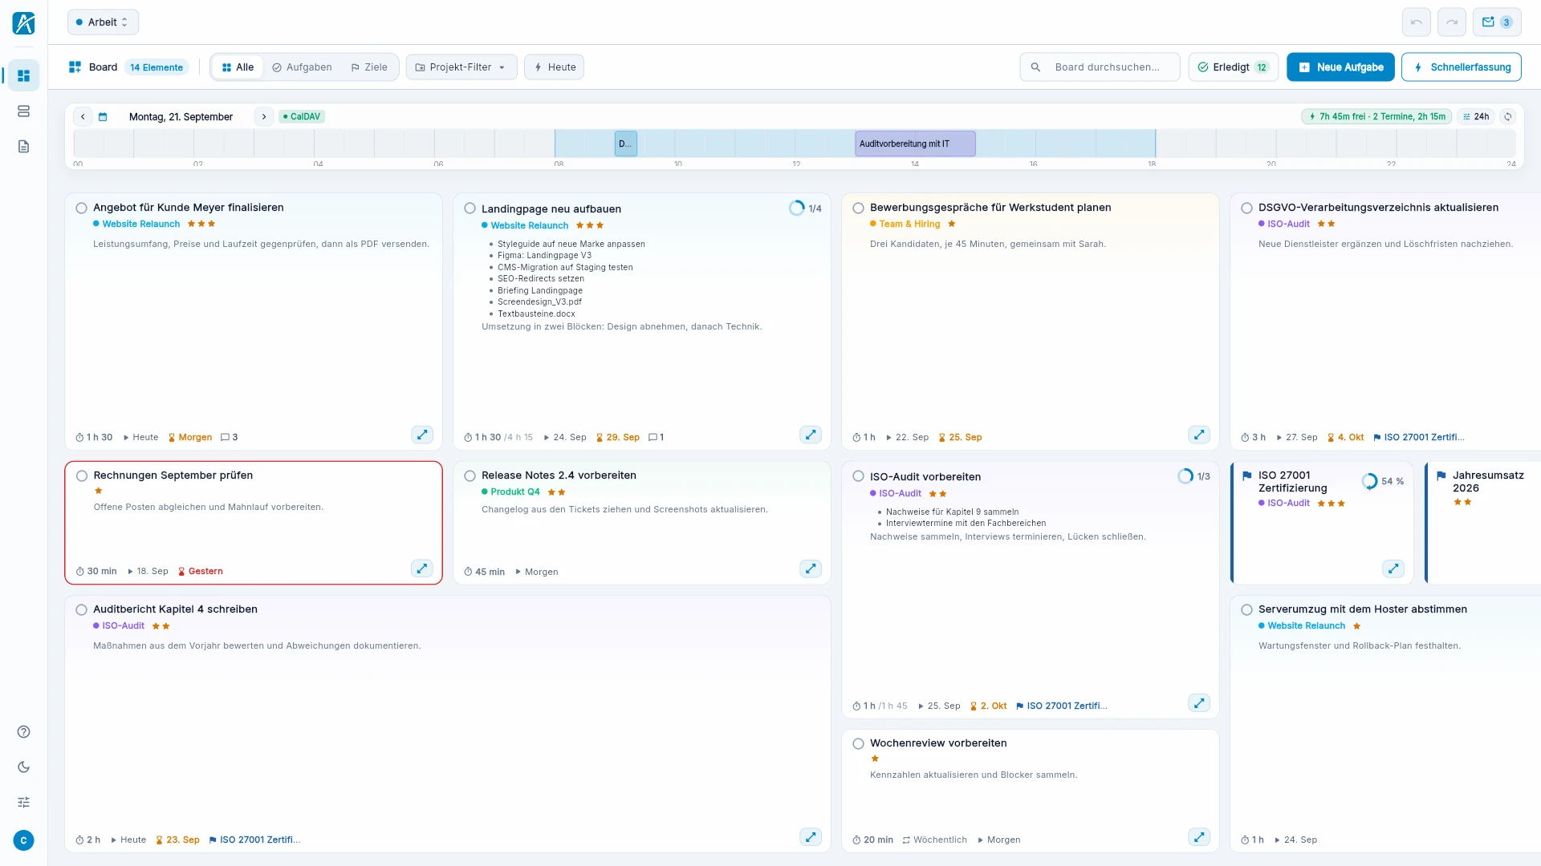Screen dimensions: 1541x866
Task: Expand the Wochenreview vorbereiten card
Action: [x=1198, y=837]
